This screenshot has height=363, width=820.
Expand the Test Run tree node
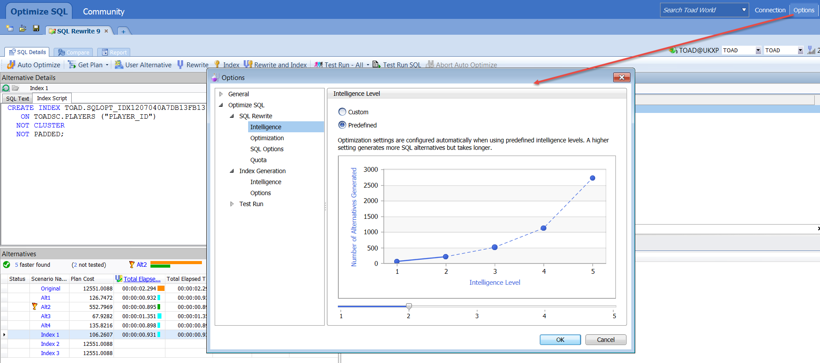coord(232,204)
